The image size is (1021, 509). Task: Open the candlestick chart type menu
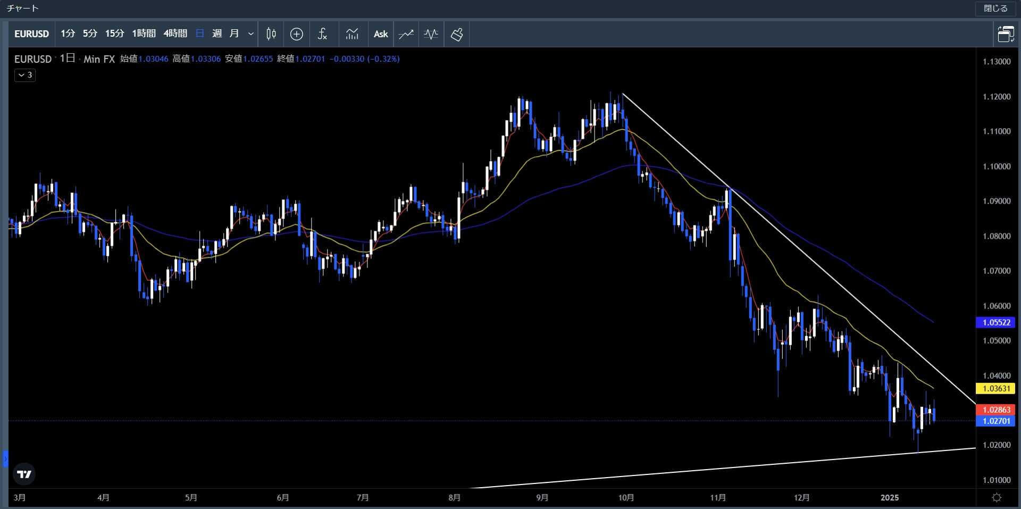coord(271,34)
